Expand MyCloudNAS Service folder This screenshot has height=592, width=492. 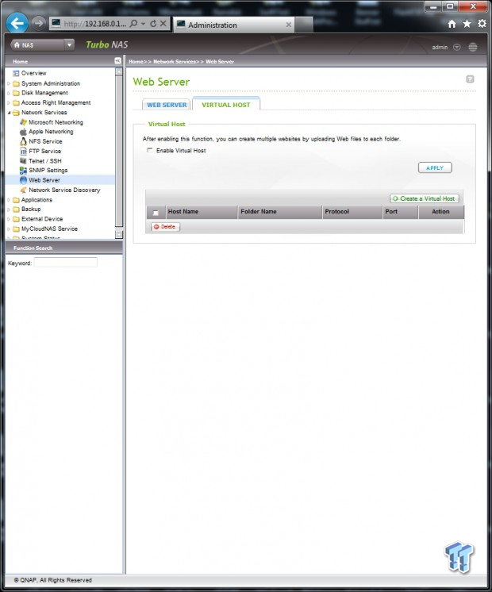[9, 229]
